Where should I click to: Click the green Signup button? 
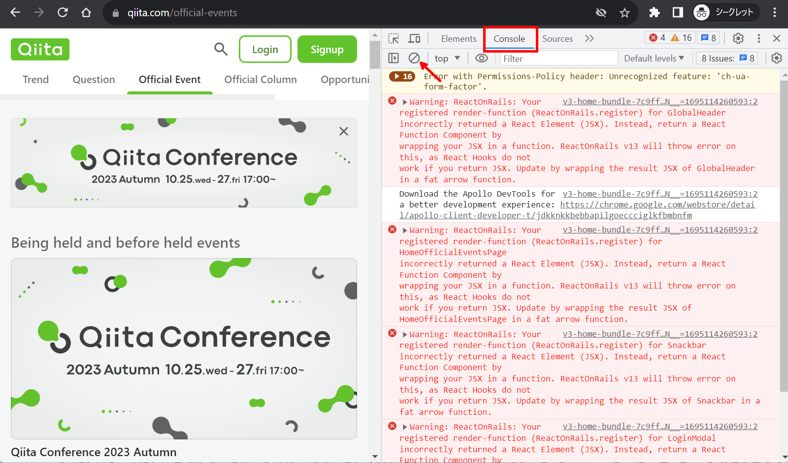327,49
